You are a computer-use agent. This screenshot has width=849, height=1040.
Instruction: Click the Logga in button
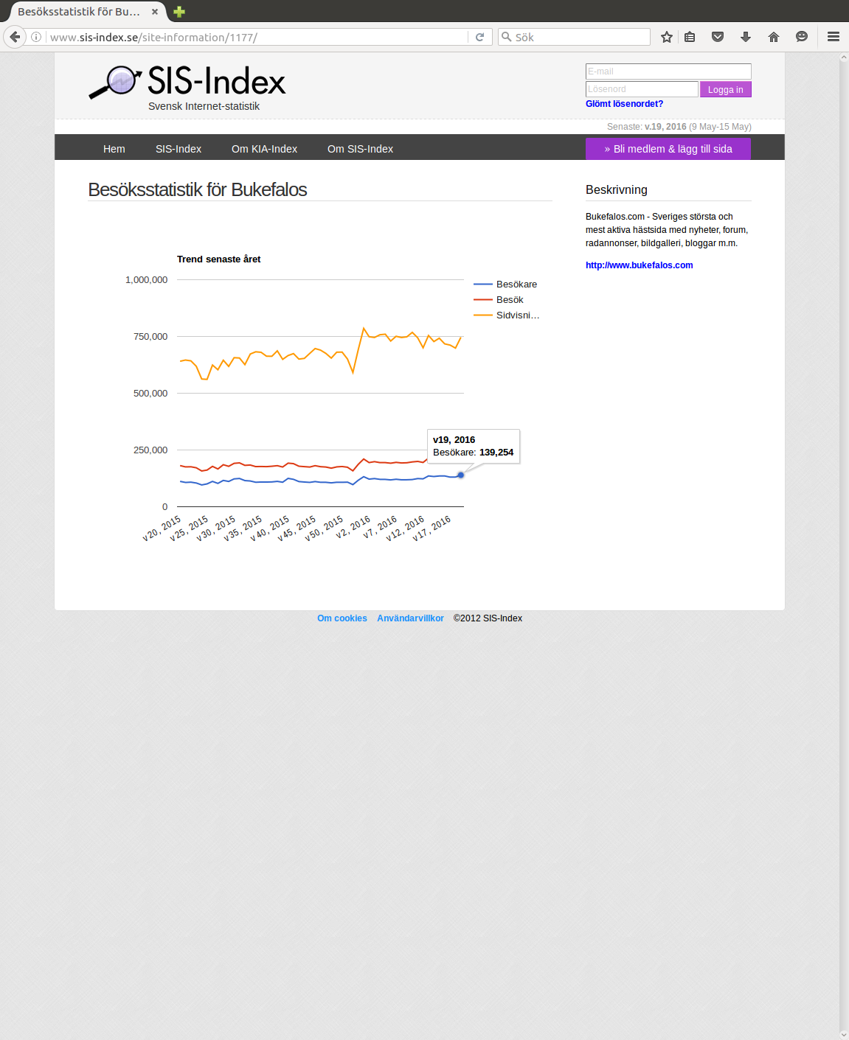pyautogui.click(x=726, y=89)
